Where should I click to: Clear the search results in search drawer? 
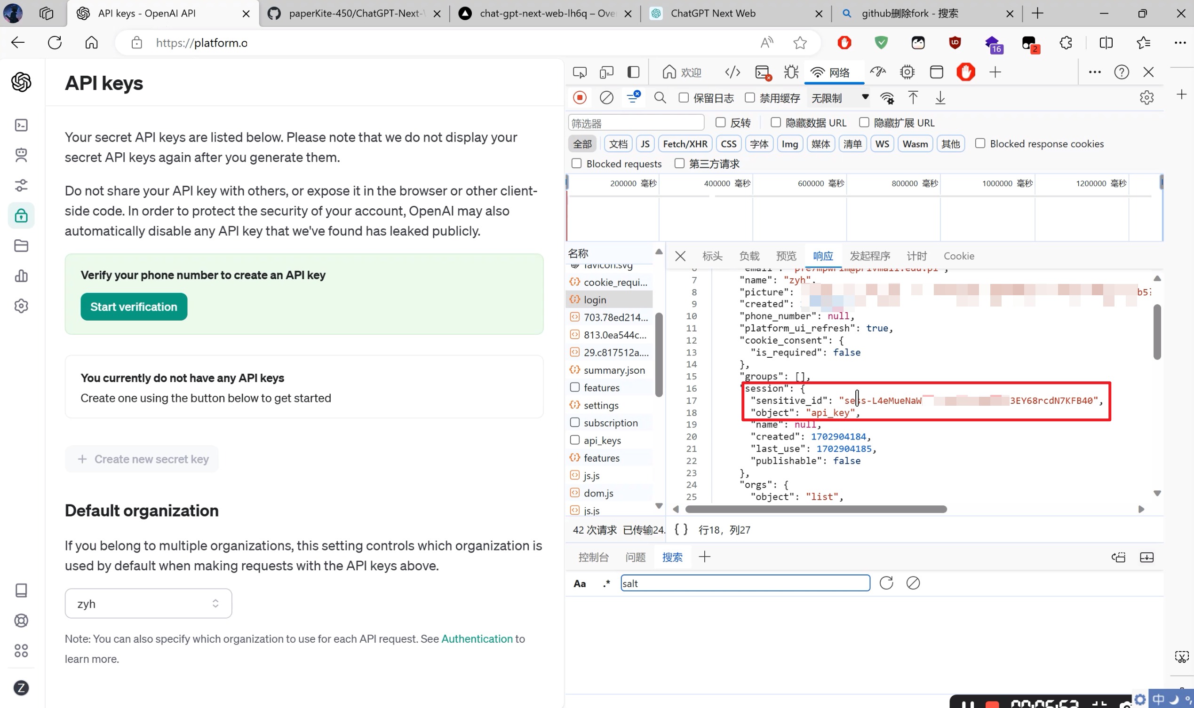(x=913, y=583)
